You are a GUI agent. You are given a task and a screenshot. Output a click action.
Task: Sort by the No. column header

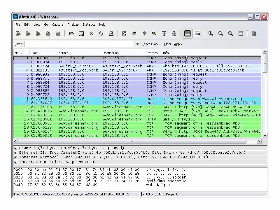(21, 53)
